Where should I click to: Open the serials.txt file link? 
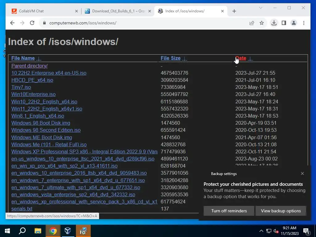point(22,209)
